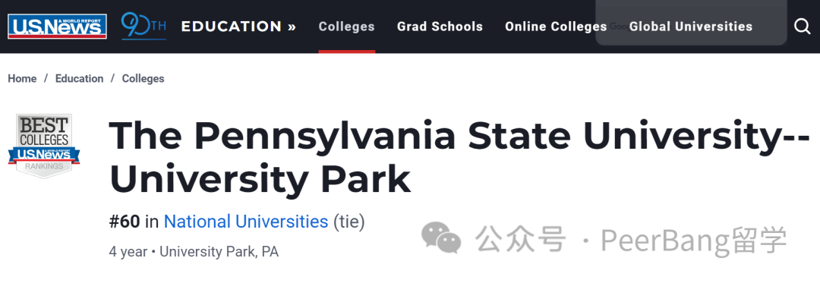Click the gray overlay box in header

coord(692,23)
